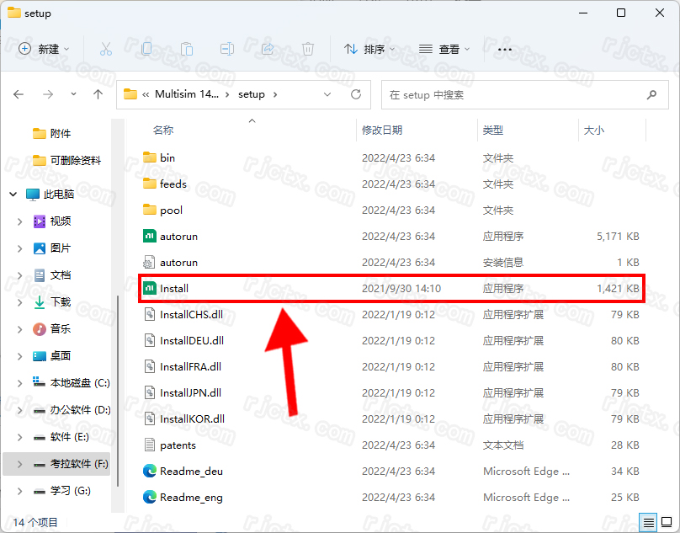
Task: Click the refresh icon beside address bar
Action: (x=356, y=94)
